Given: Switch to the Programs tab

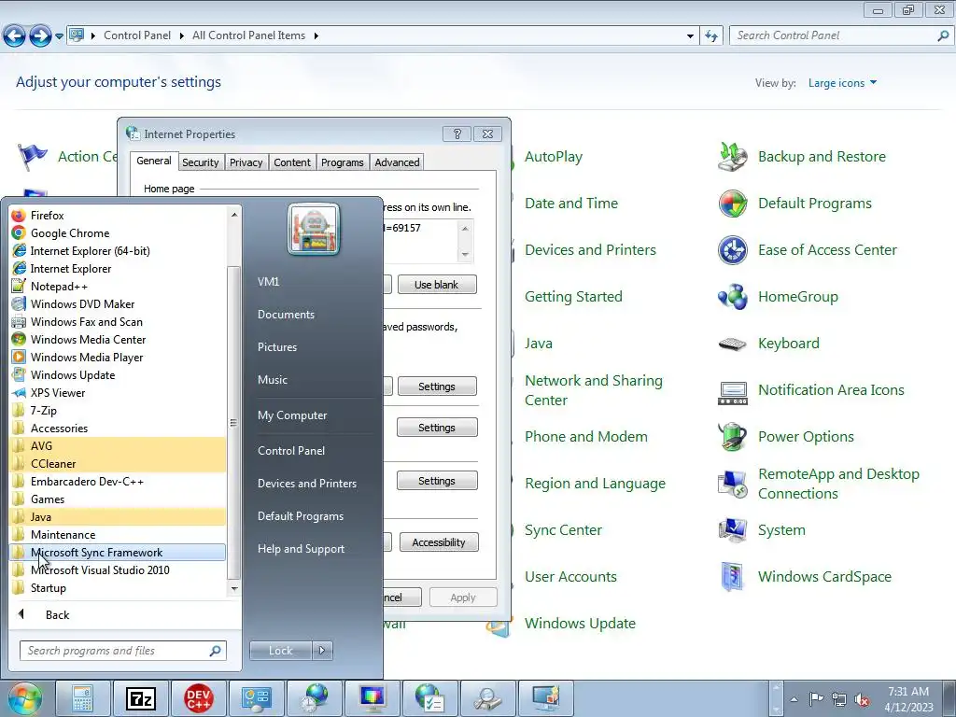Looking at the screenshot, I should [x=342, y=162].
